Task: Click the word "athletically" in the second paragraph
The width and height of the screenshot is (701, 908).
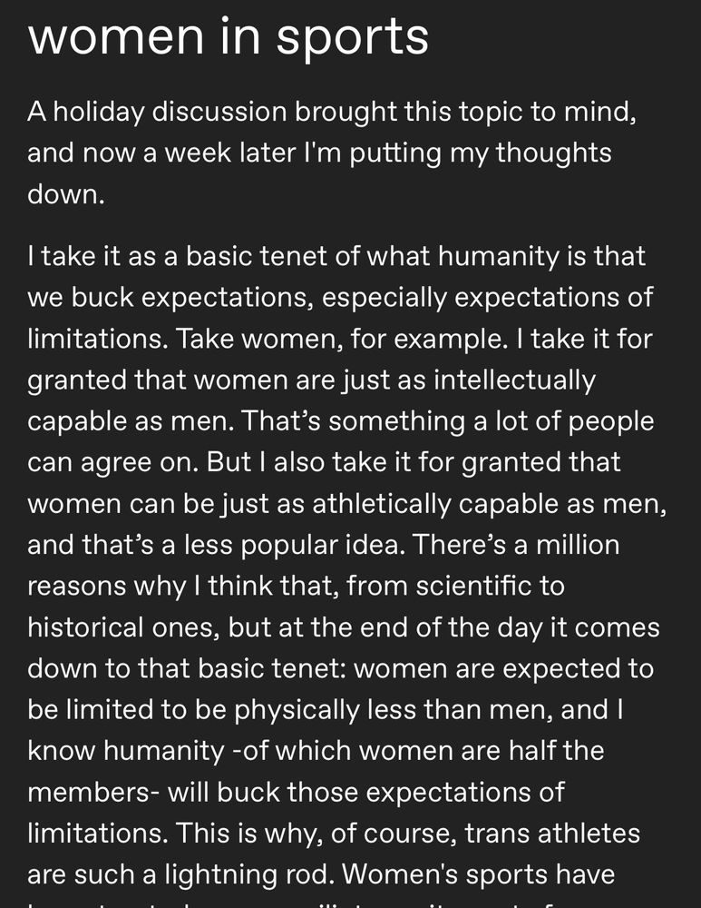Action: (x=381, y=504)
